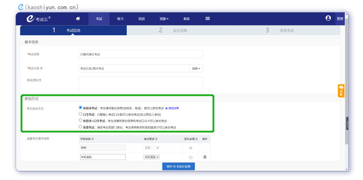
Task: Click the 基本信息 section heading
Action: click(32, 42)
